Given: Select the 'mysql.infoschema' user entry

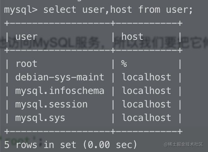Looking at the screenshot, I should click(x=60, y=91).
